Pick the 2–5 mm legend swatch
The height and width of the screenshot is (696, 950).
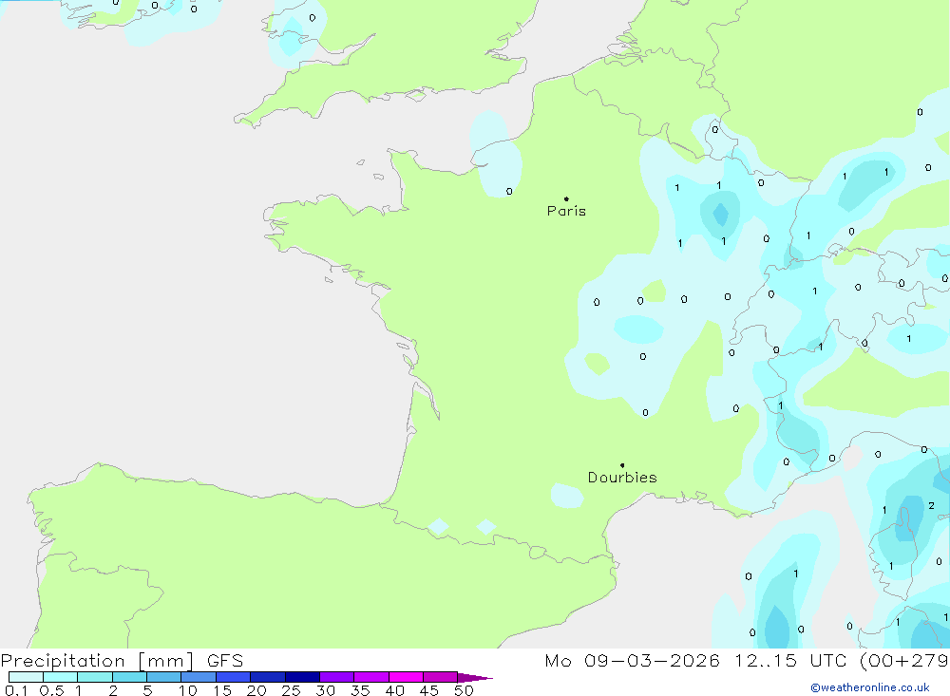[129, 677]
